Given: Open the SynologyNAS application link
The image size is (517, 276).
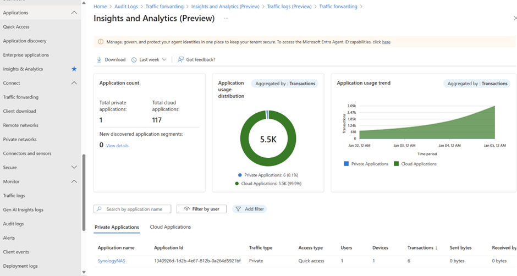Looking at the screenshot, I should [111, 261].
